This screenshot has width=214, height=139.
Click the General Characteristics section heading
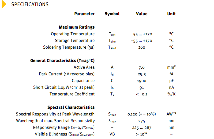[62, 61]
